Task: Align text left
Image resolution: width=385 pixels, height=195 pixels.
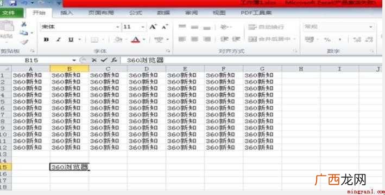Action: pyautogui.click(x=182, y=39)
